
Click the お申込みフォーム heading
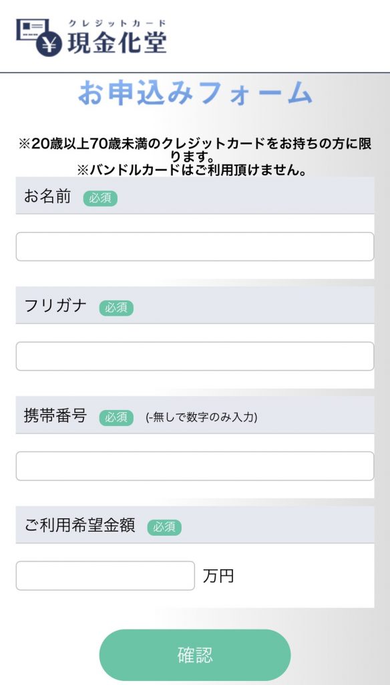(x=196, y=94)
